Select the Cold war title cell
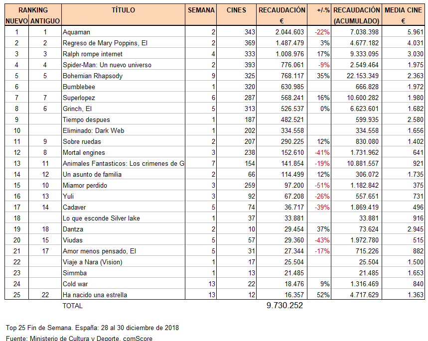Image resolution: width=428 pixels, height=341 pixels. tap(77, 284)
